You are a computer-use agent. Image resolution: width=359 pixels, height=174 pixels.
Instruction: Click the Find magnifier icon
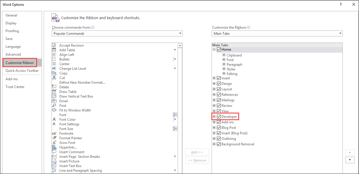coord(54,106)
